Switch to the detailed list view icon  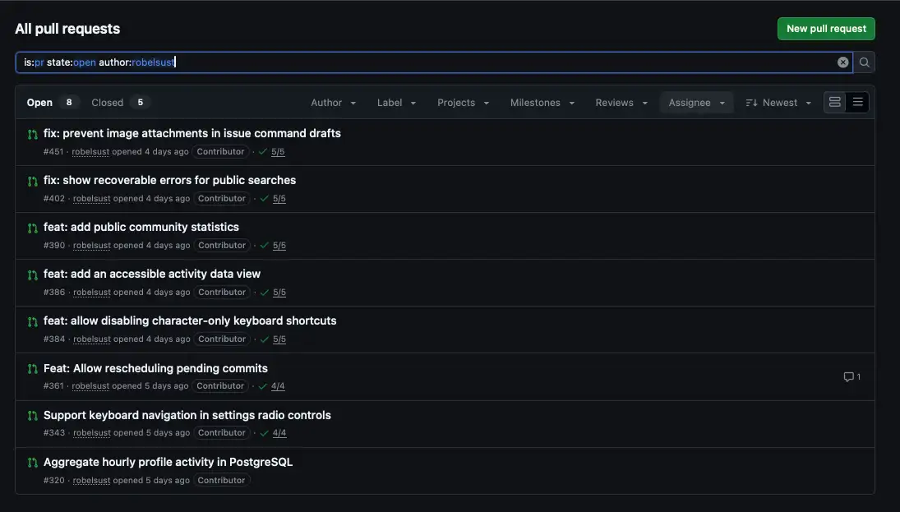[834, 102]
